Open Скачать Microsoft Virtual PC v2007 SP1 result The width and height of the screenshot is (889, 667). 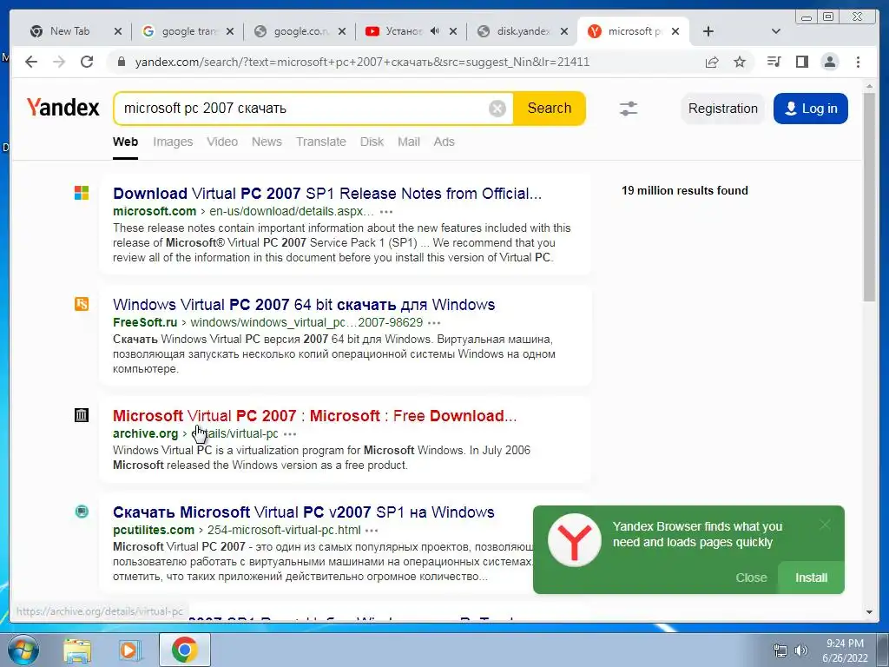(x=303, y=512)
